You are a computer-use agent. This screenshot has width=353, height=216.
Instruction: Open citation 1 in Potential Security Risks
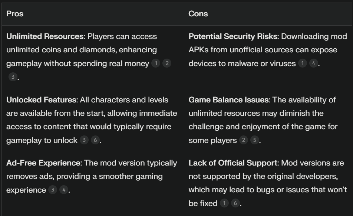pyautogui.click(x=303, y=63)
